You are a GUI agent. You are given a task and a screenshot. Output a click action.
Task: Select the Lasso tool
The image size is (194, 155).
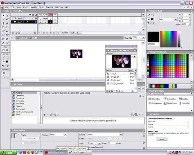7,19
